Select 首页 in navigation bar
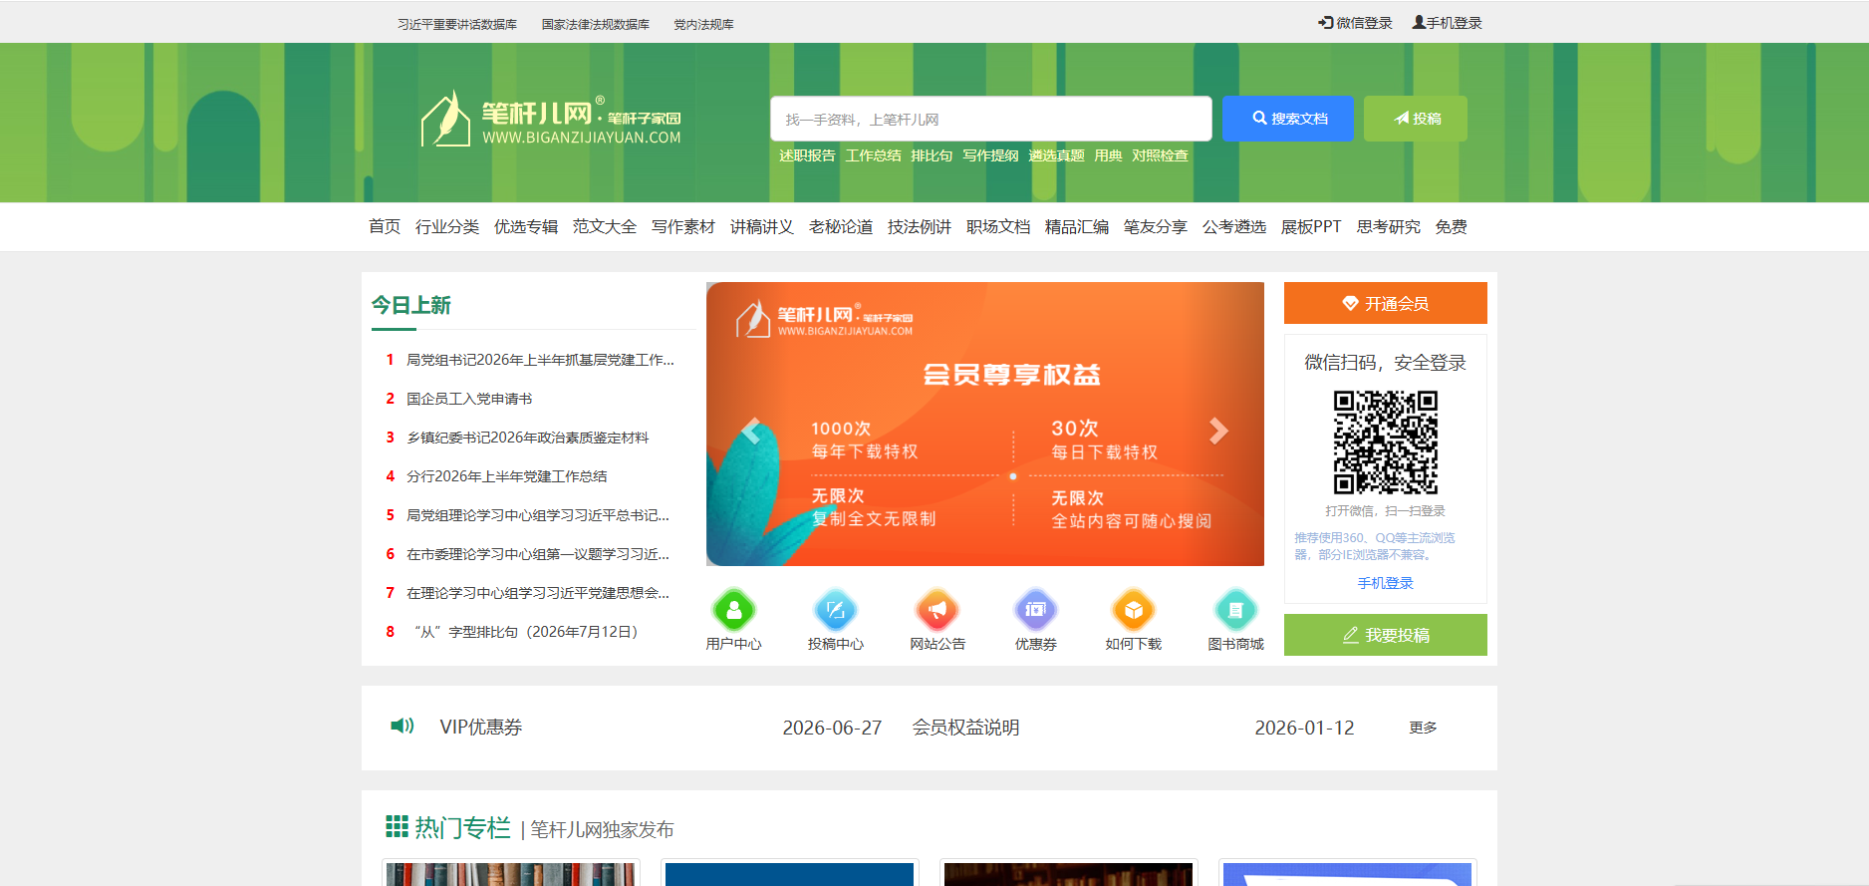The width and height of the screenshot is (1869, 886). click(385, 227)
